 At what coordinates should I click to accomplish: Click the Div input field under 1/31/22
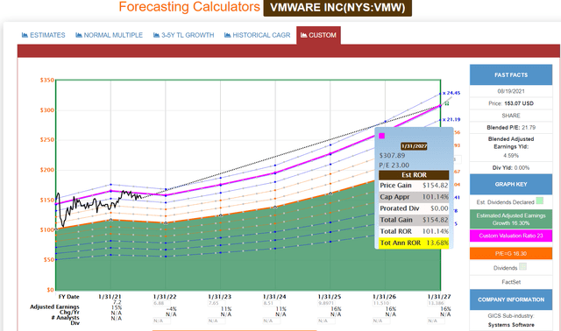162,321
